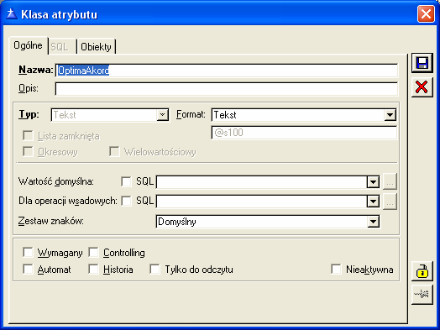
Task: Click the pin icon button below padlock
Action: pyautogui.click(x=422, y=294)
